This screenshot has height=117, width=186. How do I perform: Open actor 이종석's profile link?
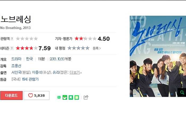(x=37, y=72)
